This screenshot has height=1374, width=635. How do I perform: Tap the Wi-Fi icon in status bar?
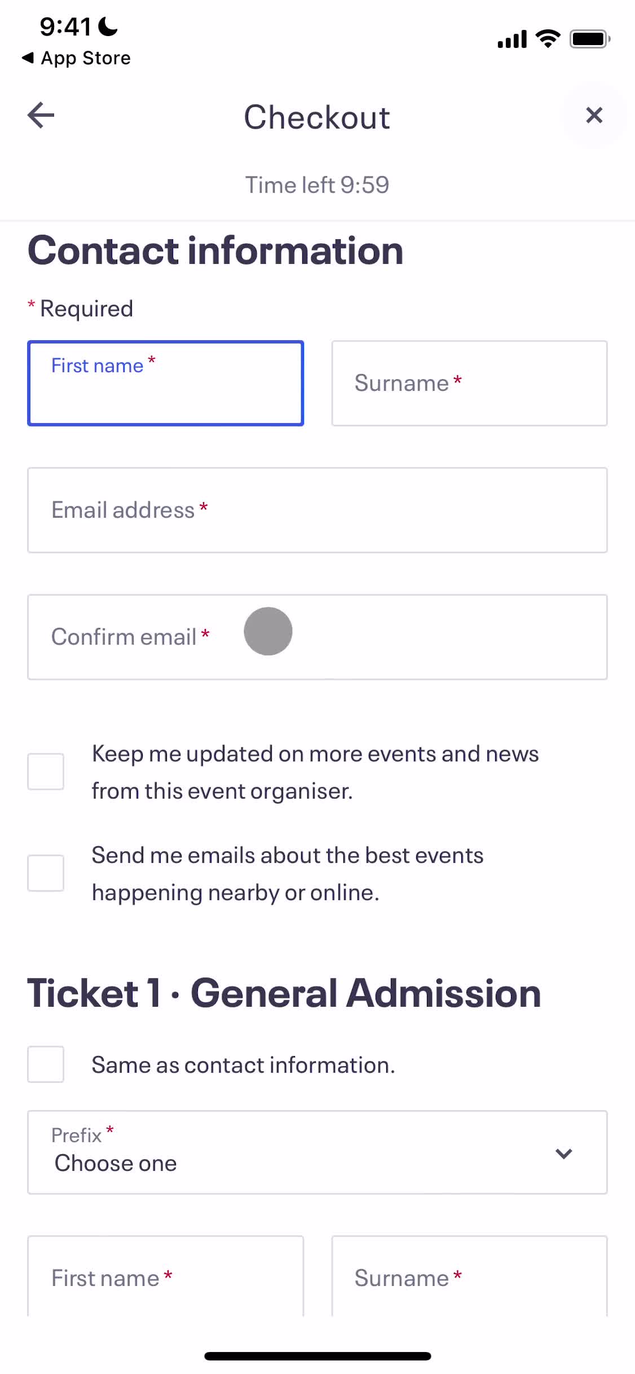point(547,39)
